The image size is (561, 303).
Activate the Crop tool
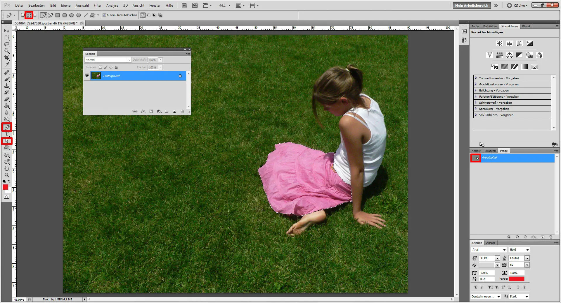point(7,58)
